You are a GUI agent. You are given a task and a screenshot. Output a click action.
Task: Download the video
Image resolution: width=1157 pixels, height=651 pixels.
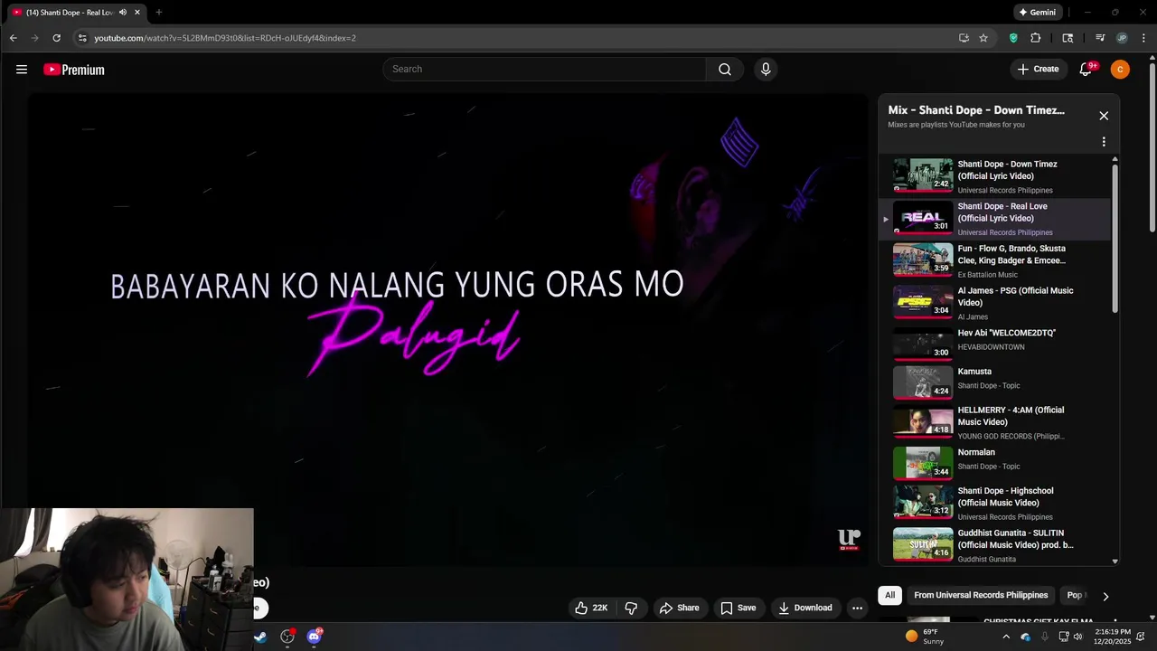tap(805, 608)
